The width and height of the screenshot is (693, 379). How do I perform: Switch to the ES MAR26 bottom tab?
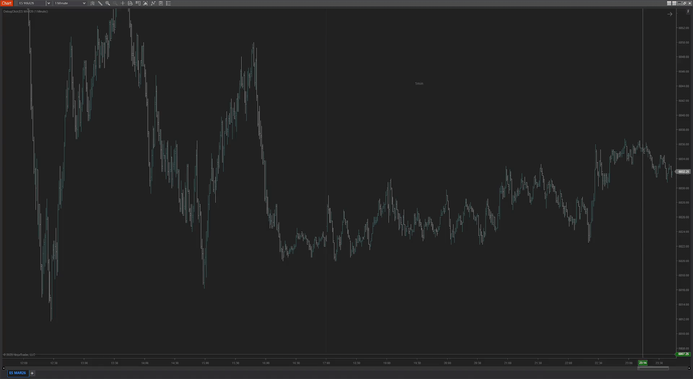pyautogui.click(x=17, y=373)
